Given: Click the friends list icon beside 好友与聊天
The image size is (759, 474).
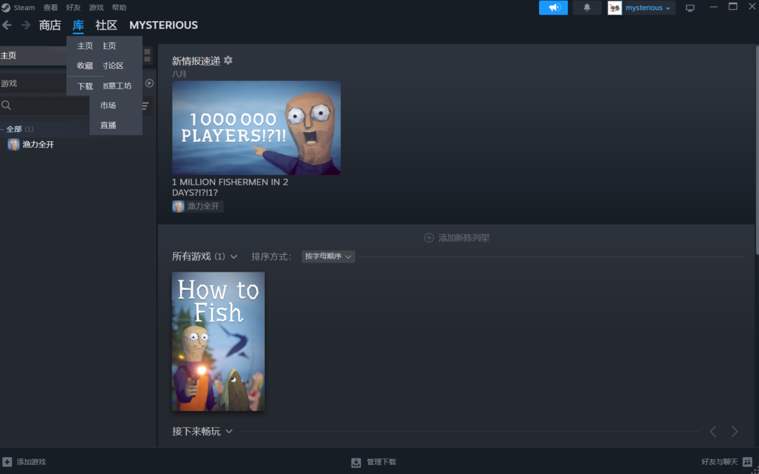Looking at the screenshot, I should point(747,462).
